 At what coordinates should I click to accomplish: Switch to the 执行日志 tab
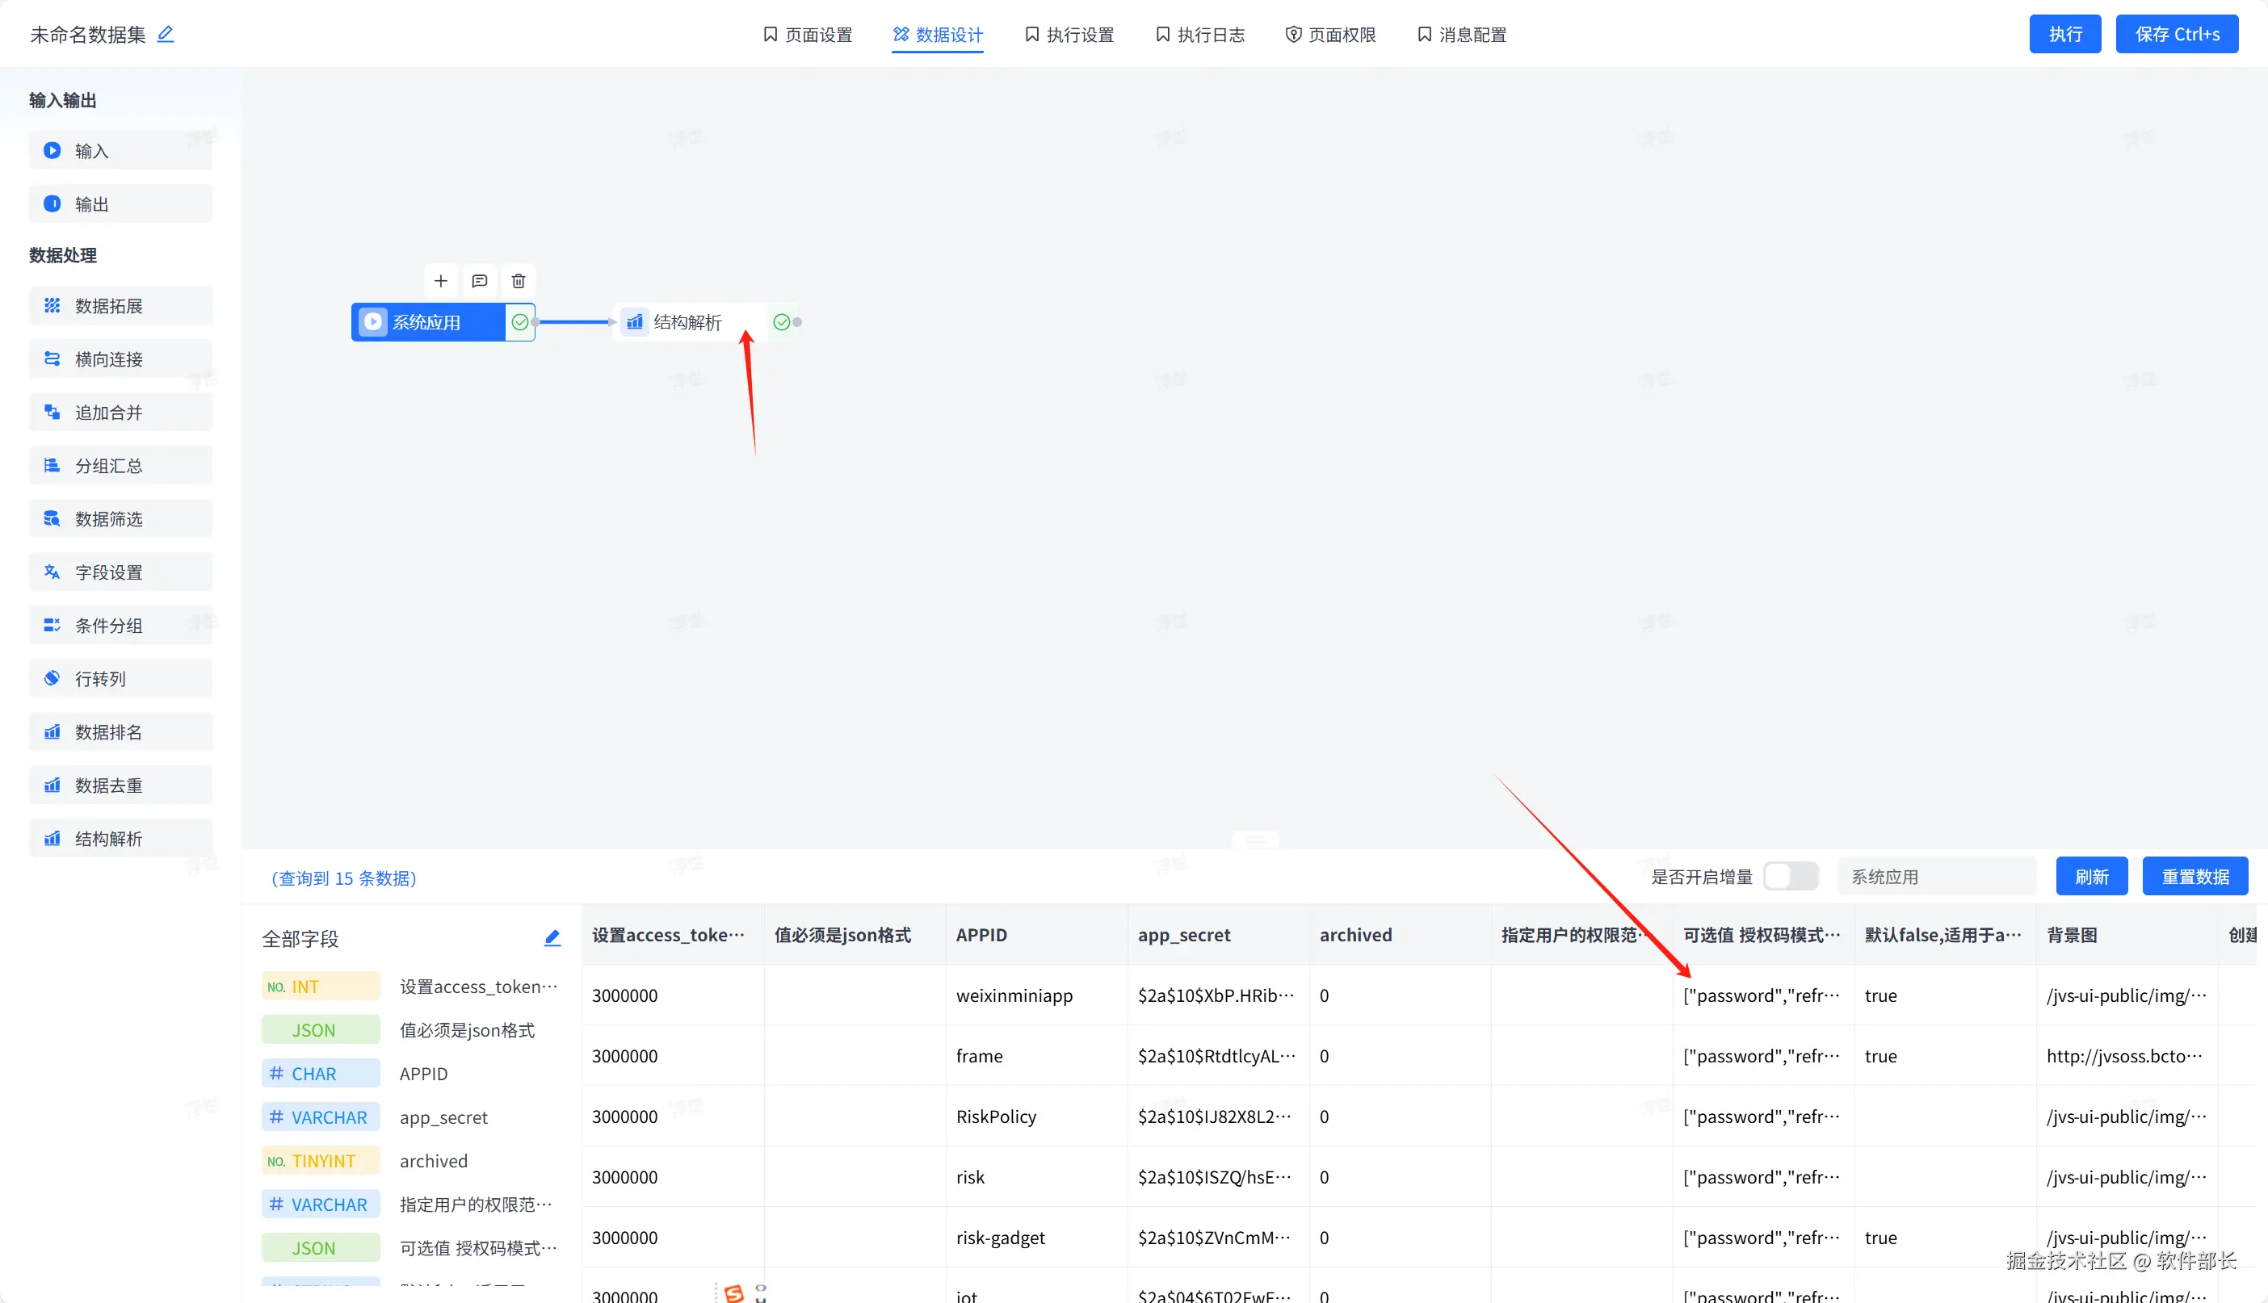click(x=1199, y=35)
